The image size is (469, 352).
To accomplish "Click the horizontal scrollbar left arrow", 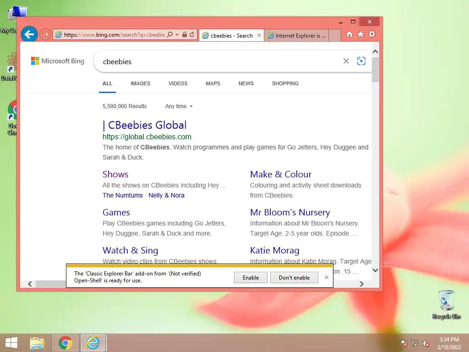I will click(x=30, y=283).
